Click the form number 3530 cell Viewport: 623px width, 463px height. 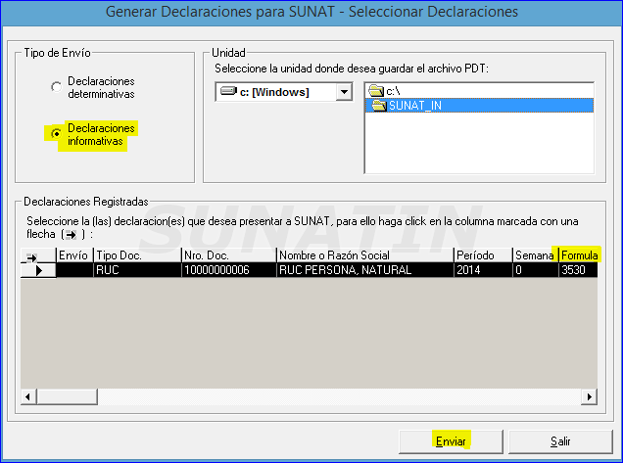[x=579, y=270]
